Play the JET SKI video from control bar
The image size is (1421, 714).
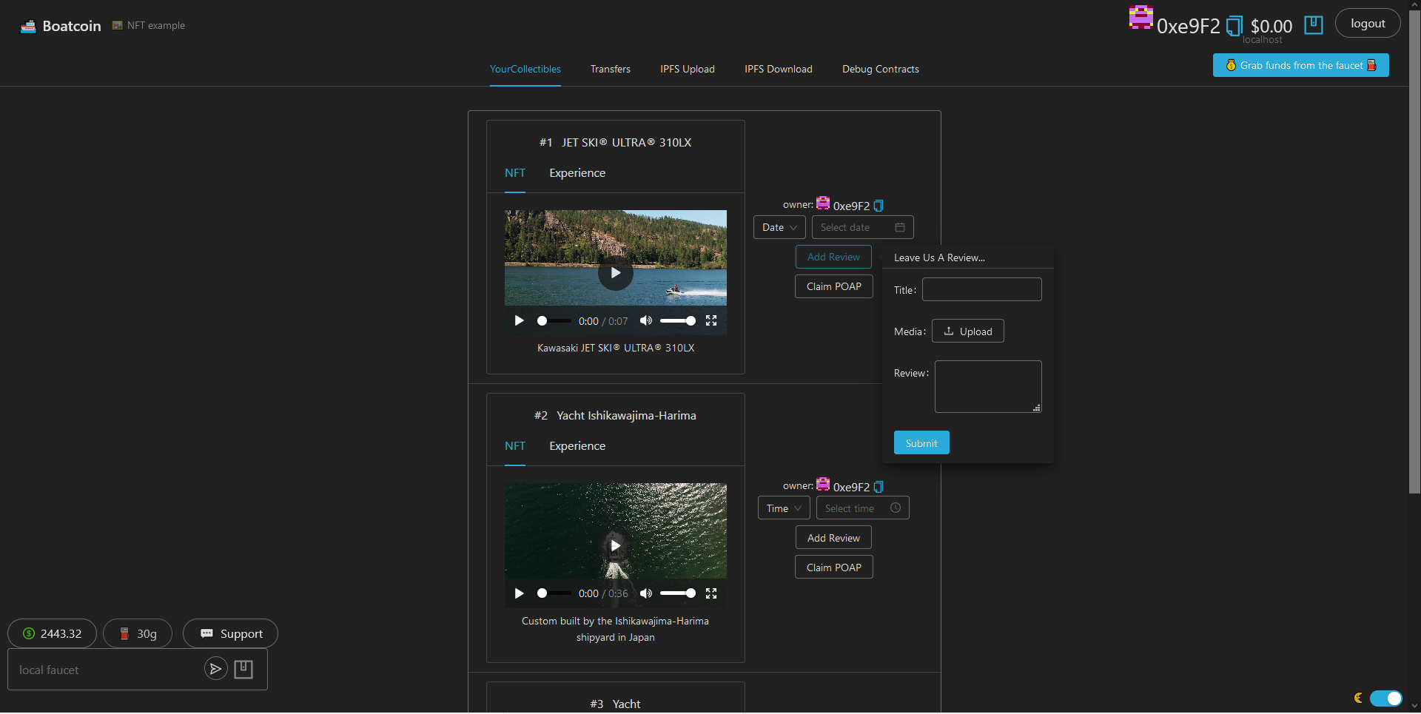click(x=519, y=320)
